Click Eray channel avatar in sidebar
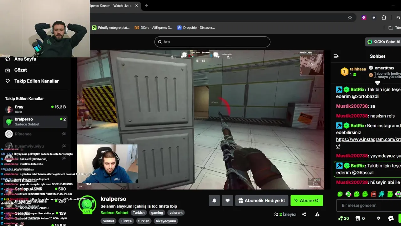The image size is (401, 226). [x=9, y=109]
